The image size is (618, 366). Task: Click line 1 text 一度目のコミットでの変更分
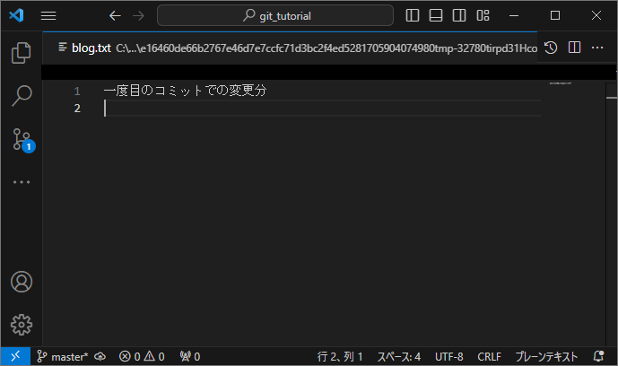point(186,91)
